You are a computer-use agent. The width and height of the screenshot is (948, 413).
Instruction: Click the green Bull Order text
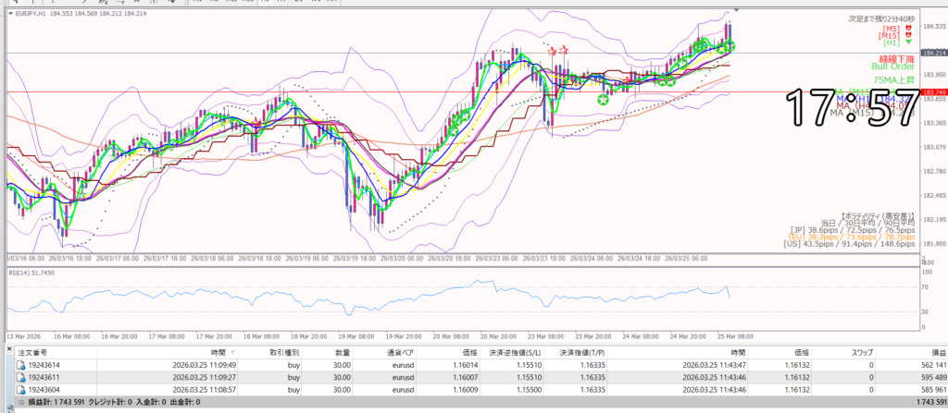(x=893, y=67)
